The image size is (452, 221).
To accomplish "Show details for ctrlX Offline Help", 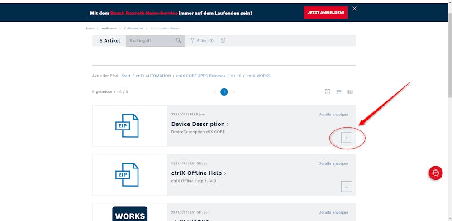I will click(333, 163).
